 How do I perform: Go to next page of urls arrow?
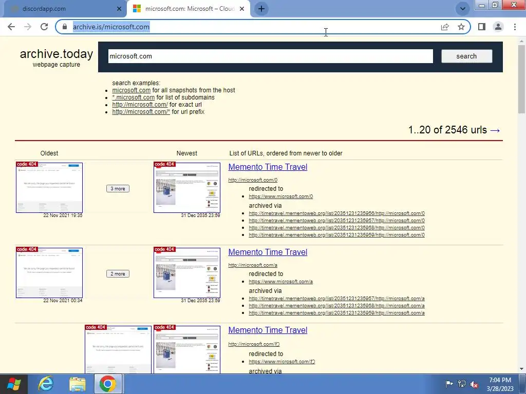(x=495, y=130)
